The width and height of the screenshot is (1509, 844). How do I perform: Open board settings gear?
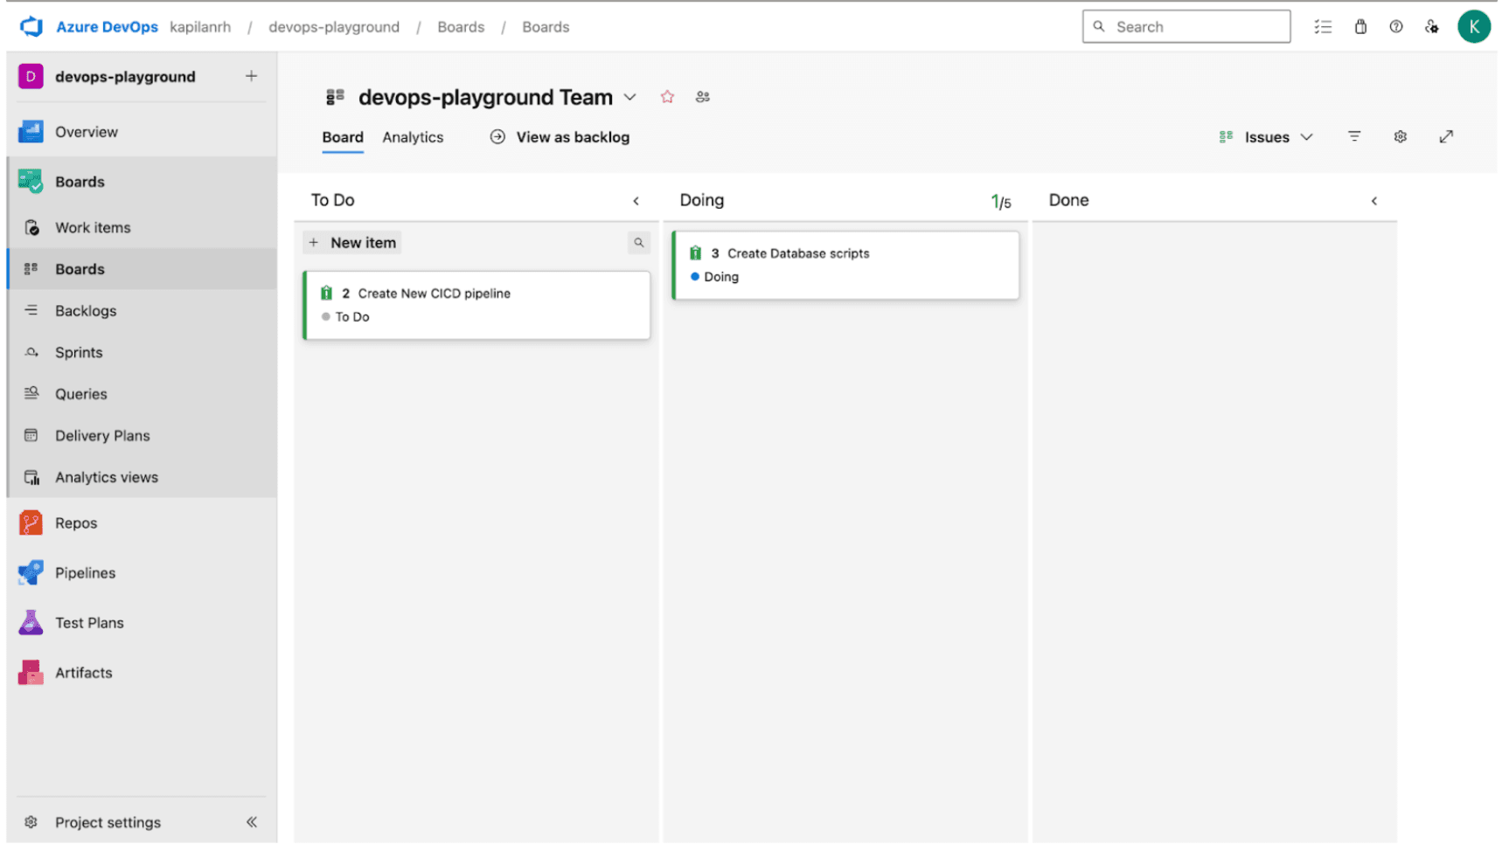click(1400, 137)
